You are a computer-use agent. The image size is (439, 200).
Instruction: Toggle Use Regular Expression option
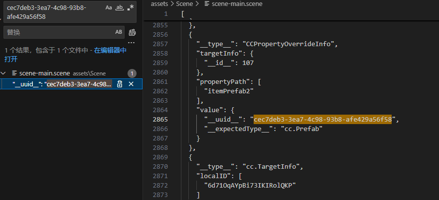tap(130, 8)
